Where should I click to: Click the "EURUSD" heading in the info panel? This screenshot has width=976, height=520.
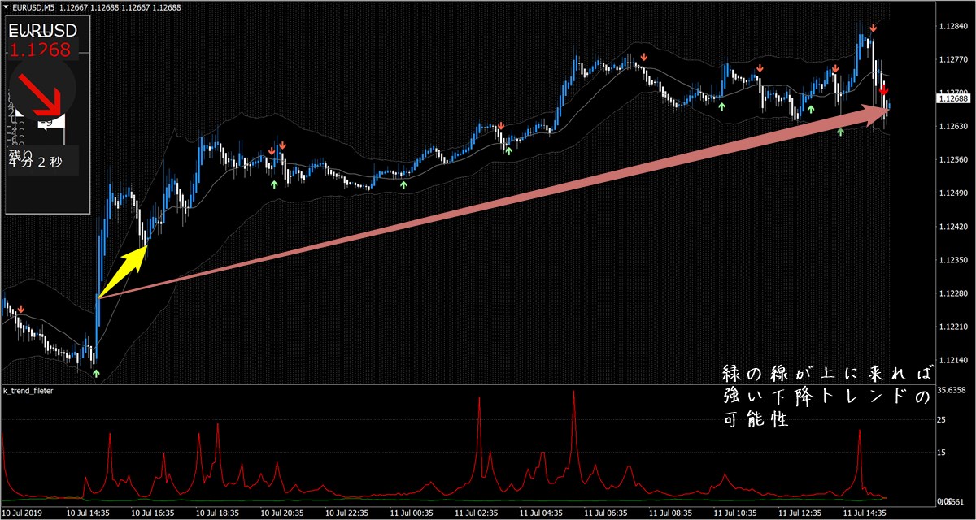(x=42, y=31)
